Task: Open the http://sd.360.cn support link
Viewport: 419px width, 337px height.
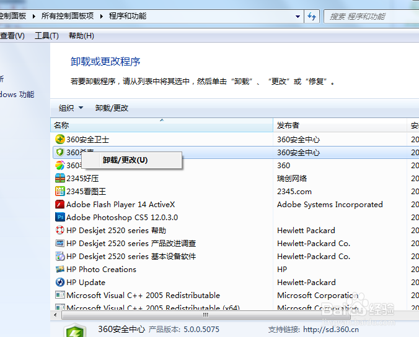Action: [331, 330]
